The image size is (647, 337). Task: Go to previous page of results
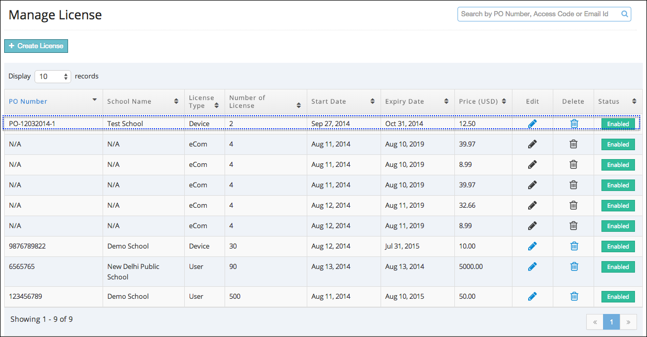tap(595, 322)
